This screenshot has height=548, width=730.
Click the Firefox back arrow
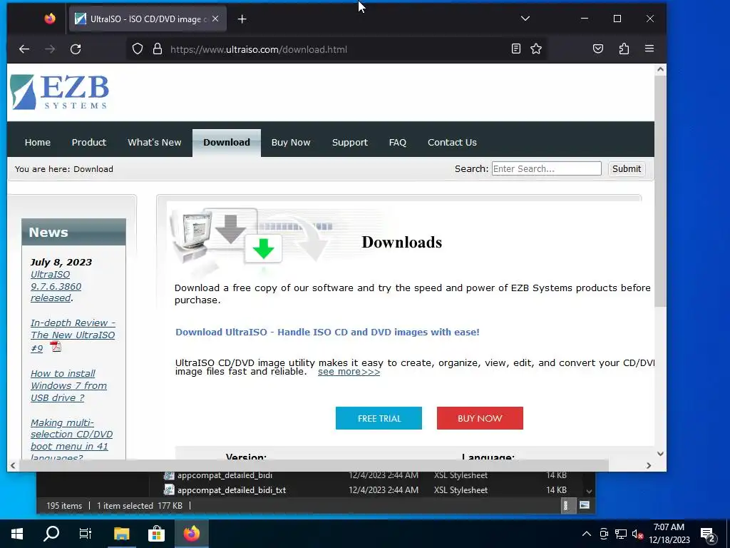tap(24, 49)
